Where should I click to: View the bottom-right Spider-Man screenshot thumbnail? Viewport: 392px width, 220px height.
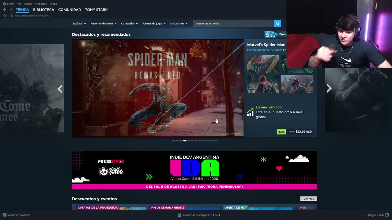[x=297, y=84]
